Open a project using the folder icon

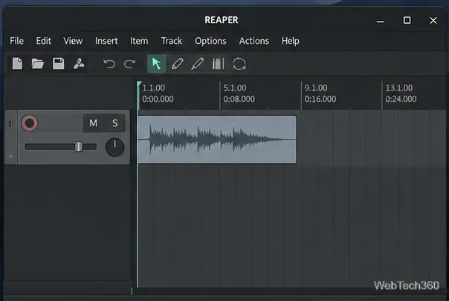37,64
